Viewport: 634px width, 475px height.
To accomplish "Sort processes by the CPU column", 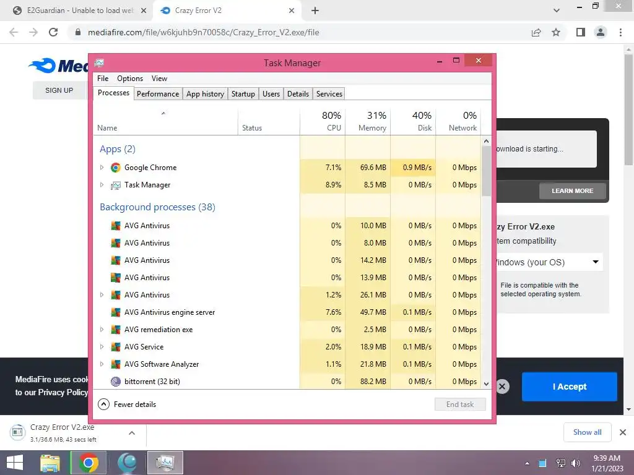I will [323, 121].
